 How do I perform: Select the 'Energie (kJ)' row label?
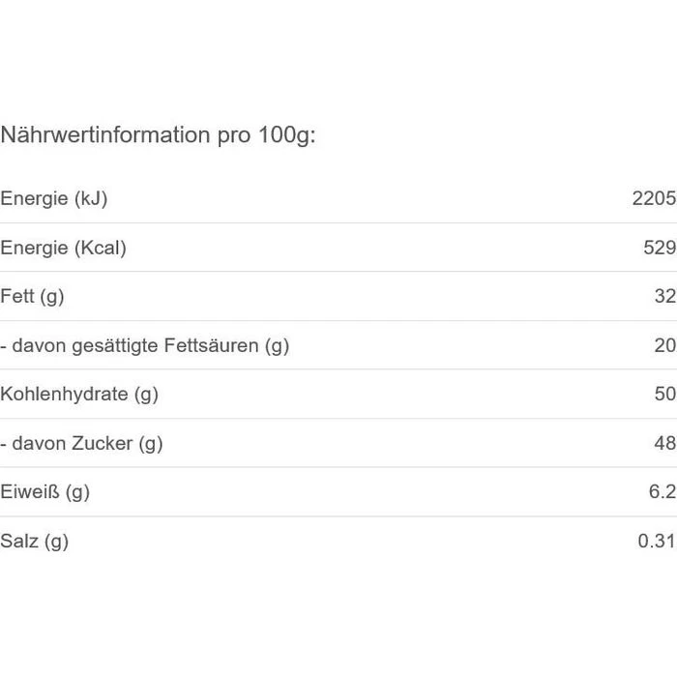[53, 199]
